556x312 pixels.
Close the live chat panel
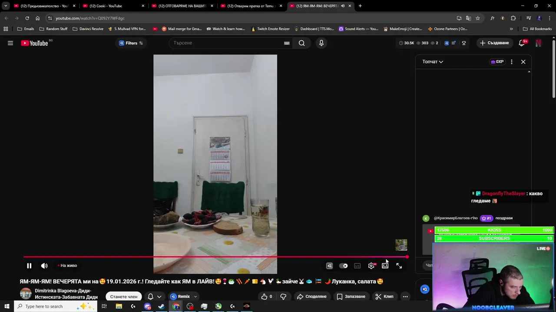tap(523, 62)
